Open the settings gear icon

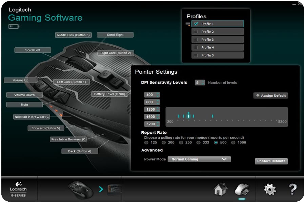click(x=270, y=189)
